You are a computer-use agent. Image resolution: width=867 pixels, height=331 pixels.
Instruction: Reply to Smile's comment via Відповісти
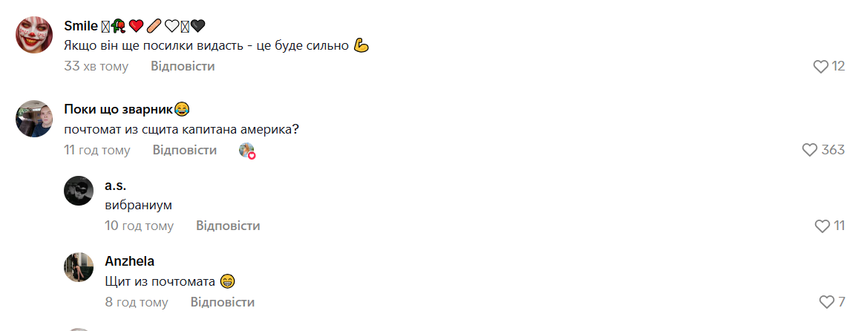[183, 66]
